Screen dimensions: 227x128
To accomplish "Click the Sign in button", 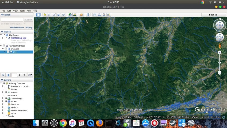I will [x=213, y=15].
